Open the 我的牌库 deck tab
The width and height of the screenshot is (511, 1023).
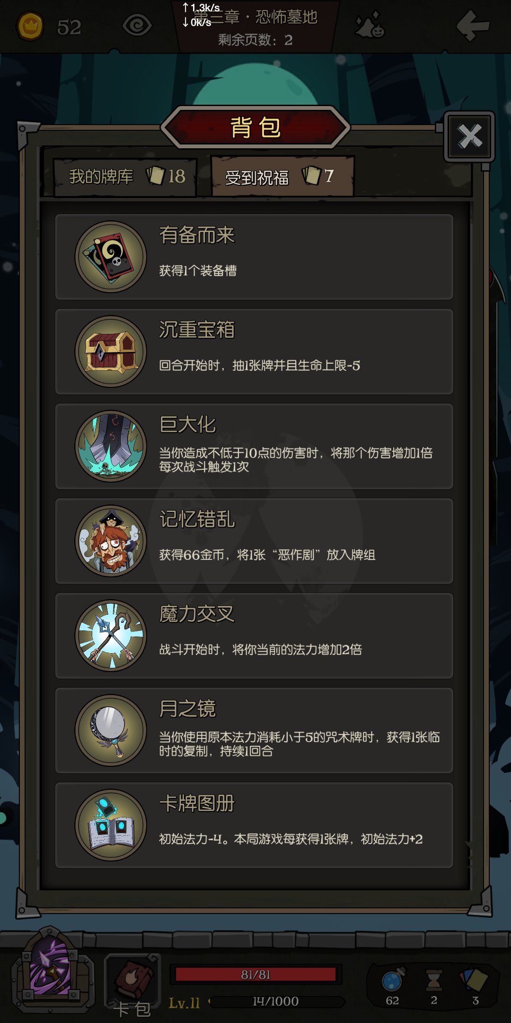point(125,177)
